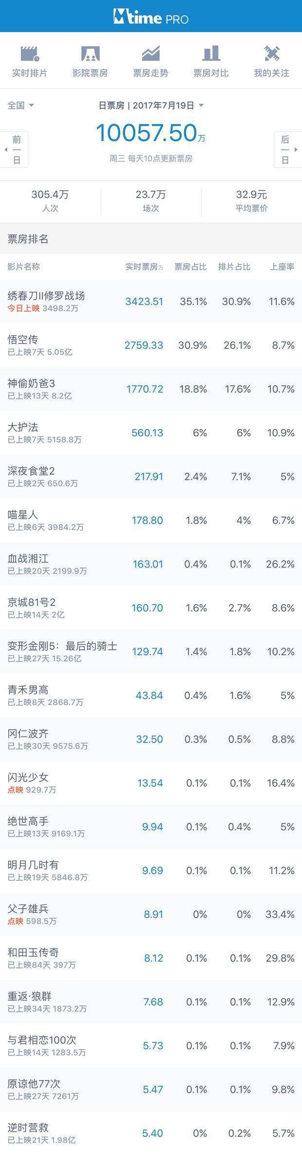
Task: Expand the 全国 region dropdown
Action: click(x=20, y=105)
